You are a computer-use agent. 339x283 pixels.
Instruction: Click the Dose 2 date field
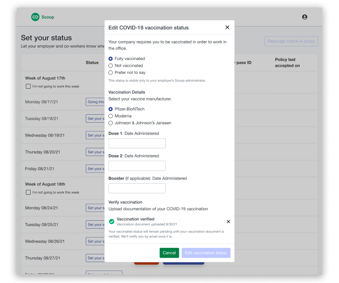137,166
